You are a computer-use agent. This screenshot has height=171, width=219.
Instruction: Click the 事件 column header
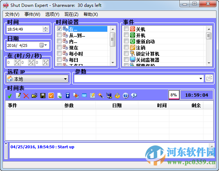coord(34,105)
